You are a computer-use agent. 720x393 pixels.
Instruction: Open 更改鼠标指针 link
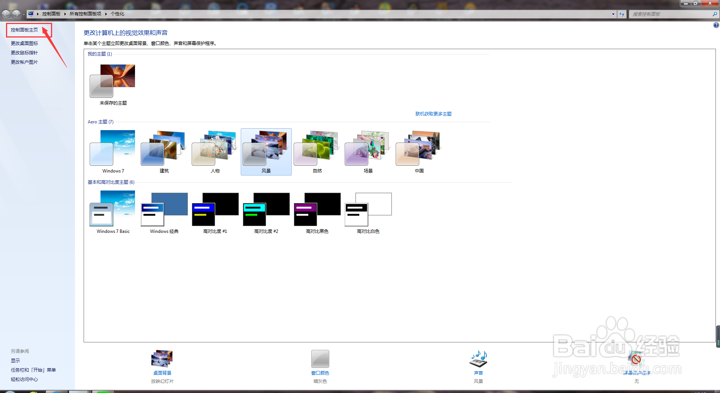(24, 53)
